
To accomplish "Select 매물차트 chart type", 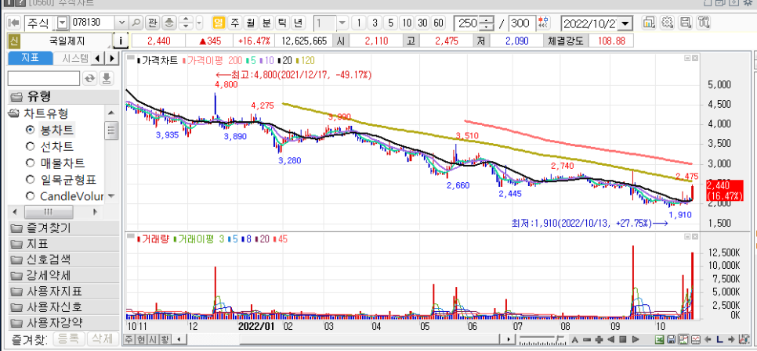I will (x=31, y=163).
